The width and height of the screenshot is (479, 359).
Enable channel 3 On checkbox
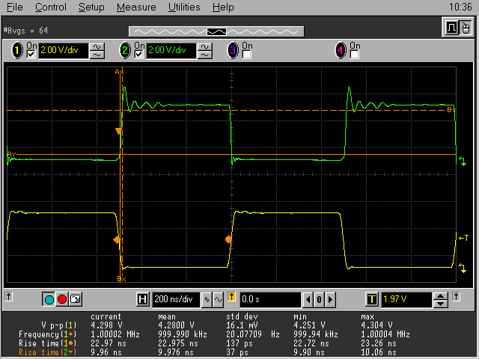(246, 55)
